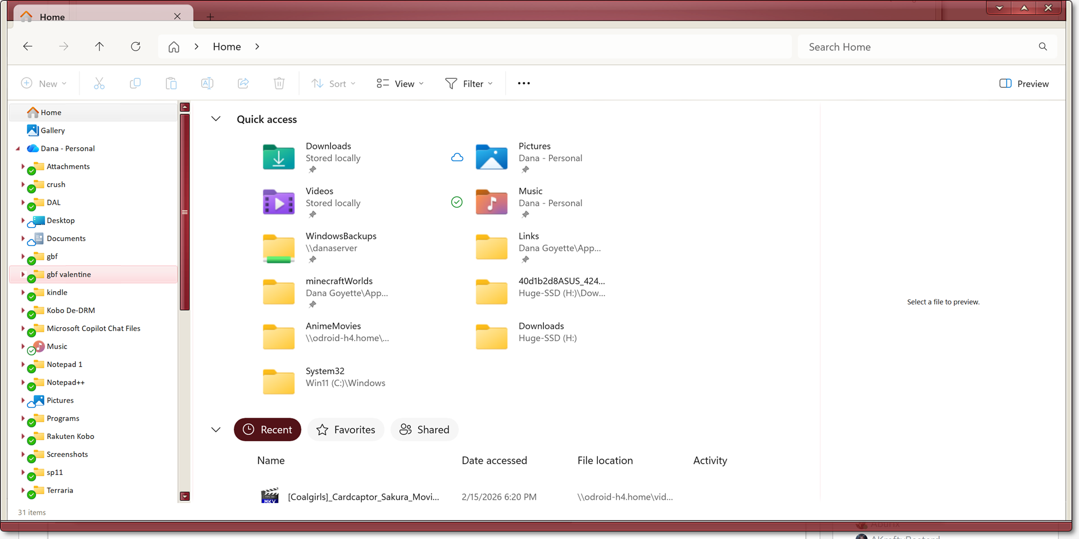Collapse the Dana - Personal tree node
The height and width of the screenshot is (539, 1079).
click(18, 149)
